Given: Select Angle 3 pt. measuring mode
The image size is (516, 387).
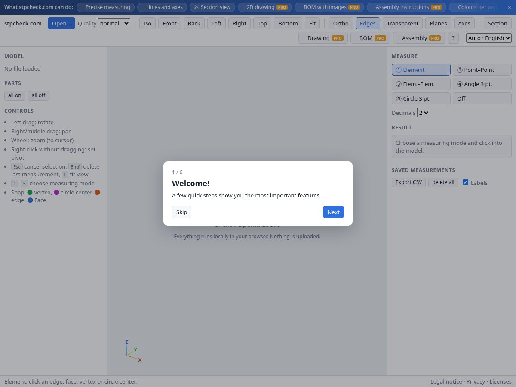Looking at the screenshot, I should pos(482,84).
